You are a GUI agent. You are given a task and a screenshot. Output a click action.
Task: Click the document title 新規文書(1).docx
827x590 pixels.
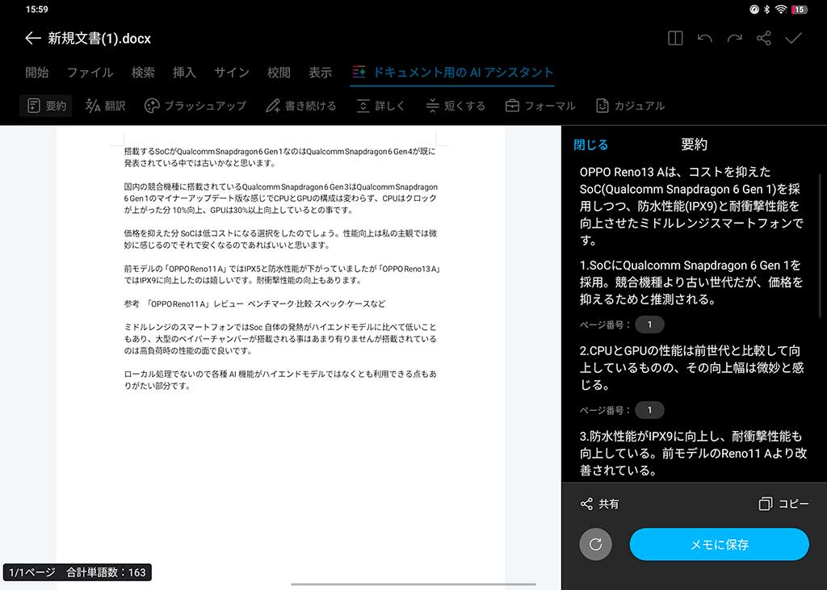pyautogui.click(x=99, y=38)
